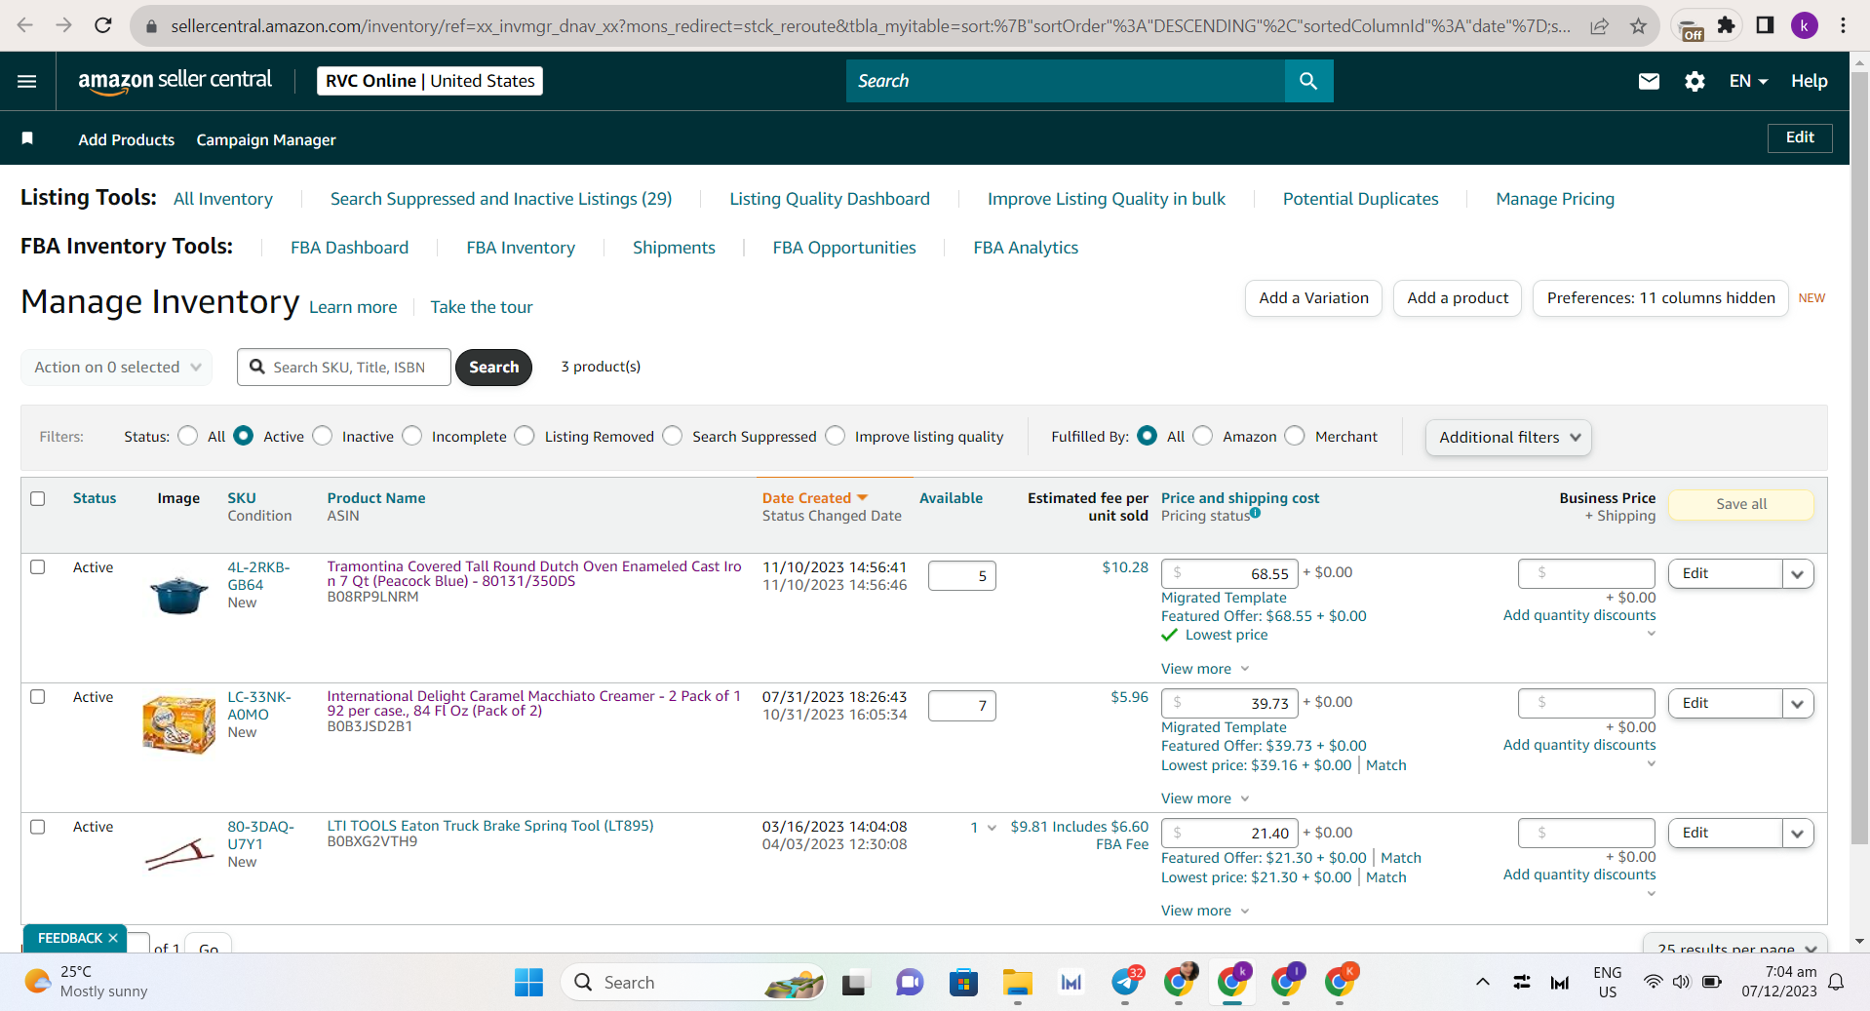Open the Action on 0 selected dropdown
The width and height of the screenshot is (1870, 1011).
coord(117,368)
